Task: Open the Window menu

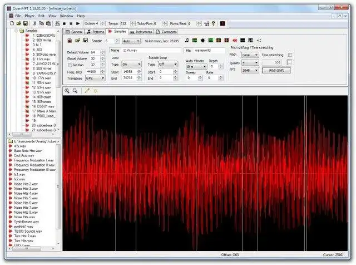Action: [x=67, y=16]
